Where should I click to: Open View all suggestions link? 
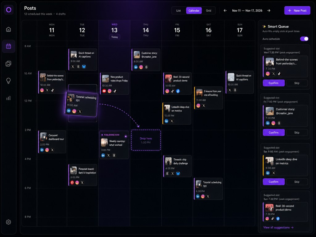(278, 227)
